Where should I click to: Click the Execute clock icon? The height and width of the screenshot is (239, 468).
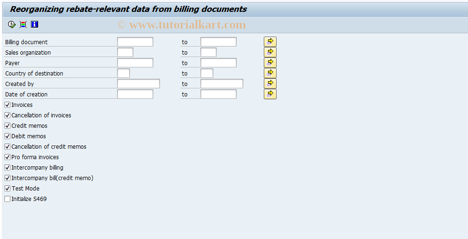click(11, 24)
